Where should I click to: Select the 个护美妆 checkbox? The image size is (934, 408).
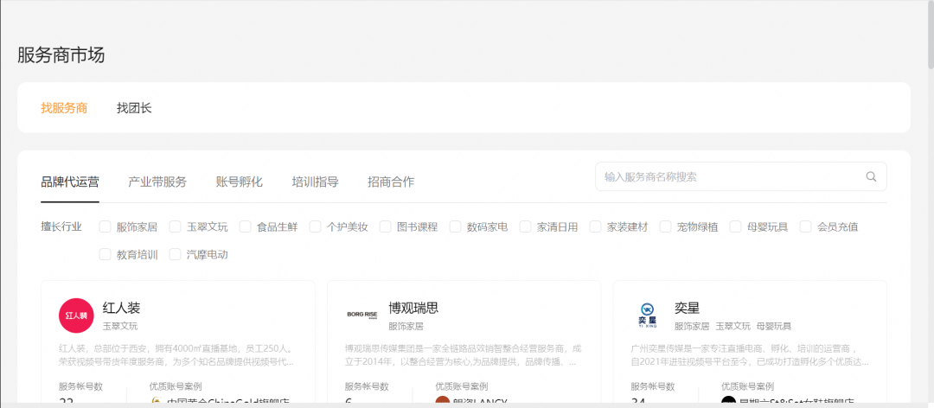pyautogui.click(x=316, y=227)
